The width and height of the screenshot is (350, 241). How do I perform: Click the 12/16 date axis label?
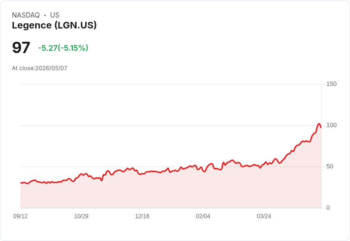click(x=142, y=216)
